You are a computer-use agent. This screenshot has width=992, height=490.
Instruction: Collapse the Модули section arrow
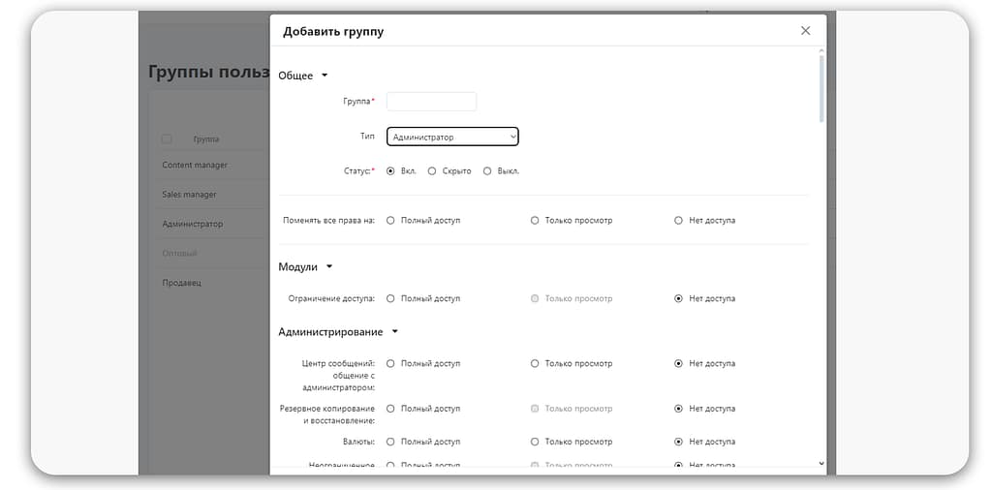coord(329,267)
